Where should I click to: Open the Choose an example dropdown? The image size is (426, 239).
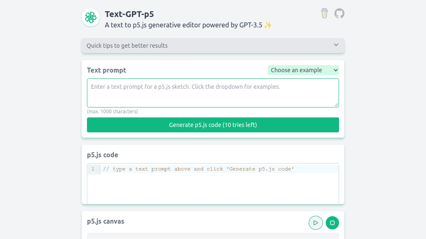click(303, 70)
